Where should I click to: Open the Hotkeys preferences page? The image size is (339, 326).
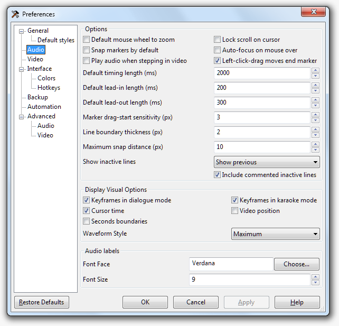[49, 88]
